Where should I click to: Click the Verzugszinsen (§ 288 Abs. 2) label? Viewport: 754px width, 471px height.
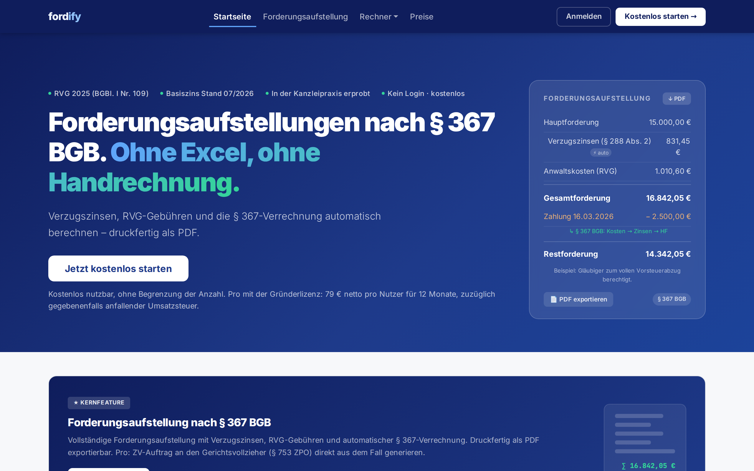(599, 141)
